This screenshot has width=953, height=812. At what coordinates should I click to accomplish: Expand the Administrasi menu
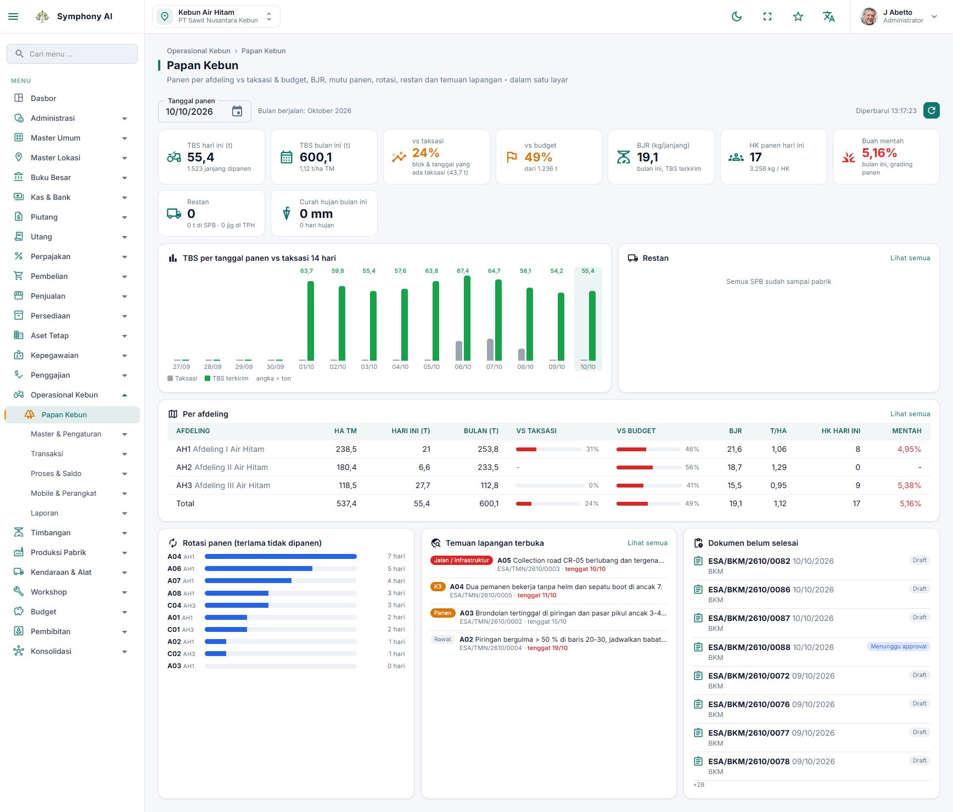click(72, 118)
